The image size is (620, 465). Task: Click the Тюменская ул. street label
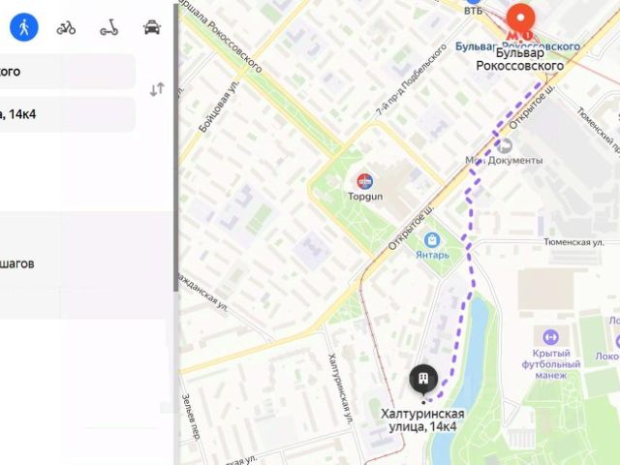[573, 242]
